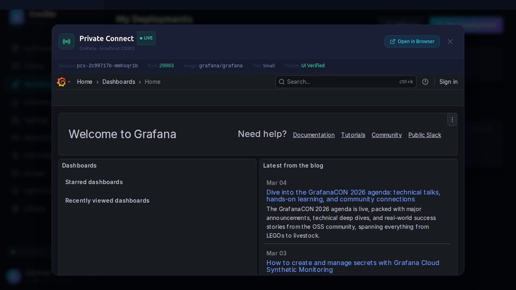This screenshot has height=290, width=516.
Task: Open the help question mark icon
Action: [x=425, y=82]
